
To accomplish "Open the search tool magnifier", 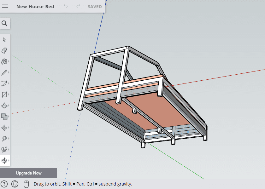I will (x=4, y=23).
